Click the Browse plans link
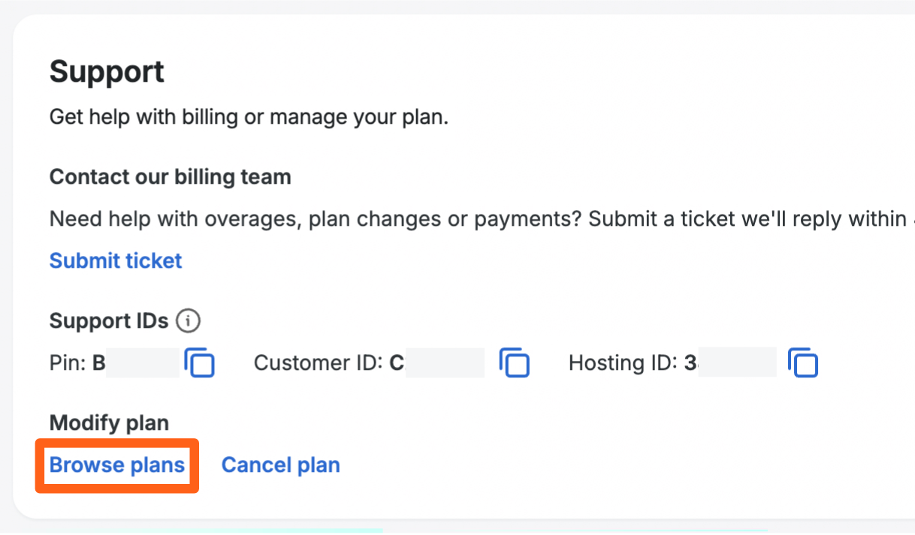 [117, 465]
